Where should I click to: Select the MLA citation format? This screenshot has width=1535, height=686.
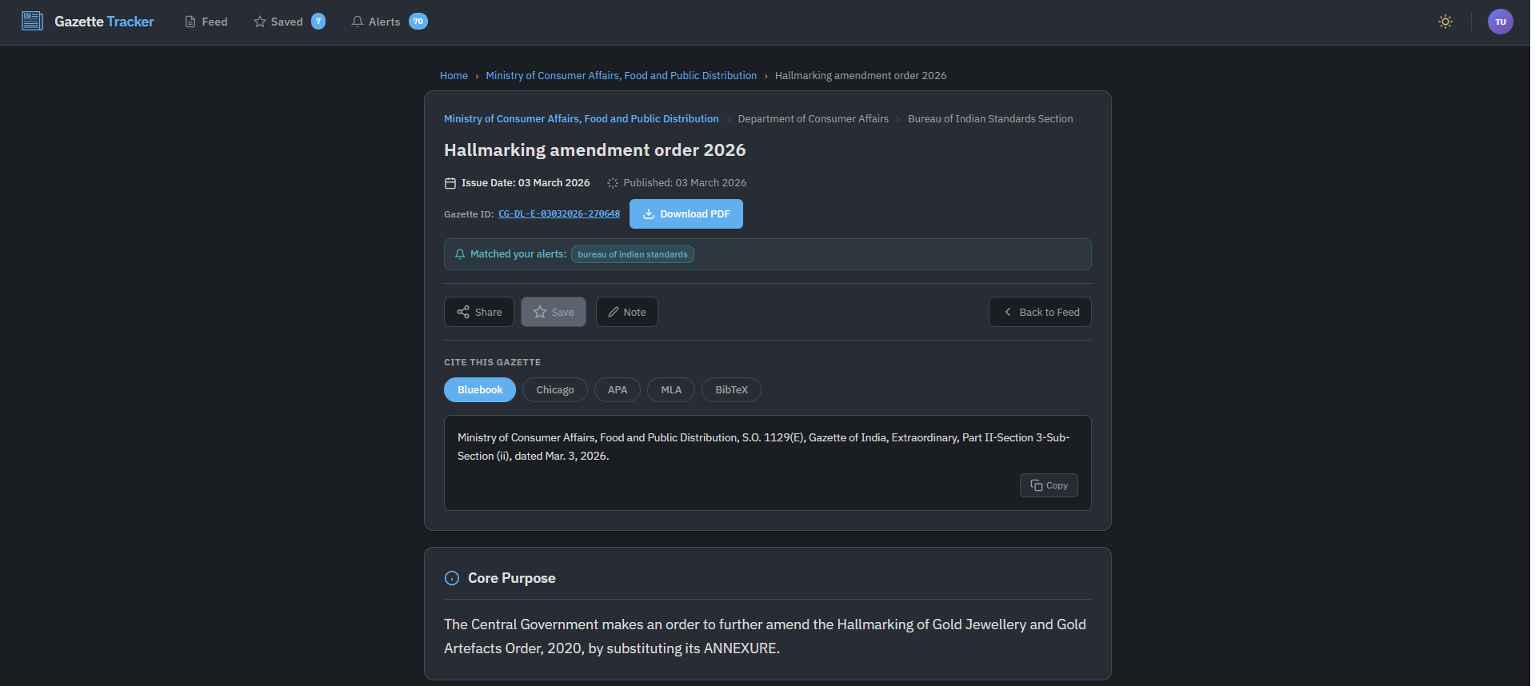(671, 390)
